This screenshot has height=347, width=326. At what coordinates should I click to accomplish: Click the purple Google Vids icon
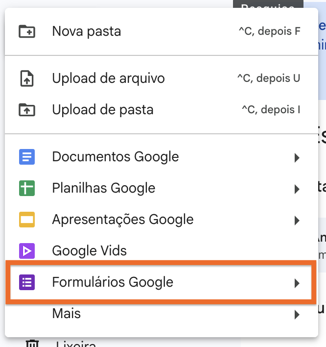27,251
